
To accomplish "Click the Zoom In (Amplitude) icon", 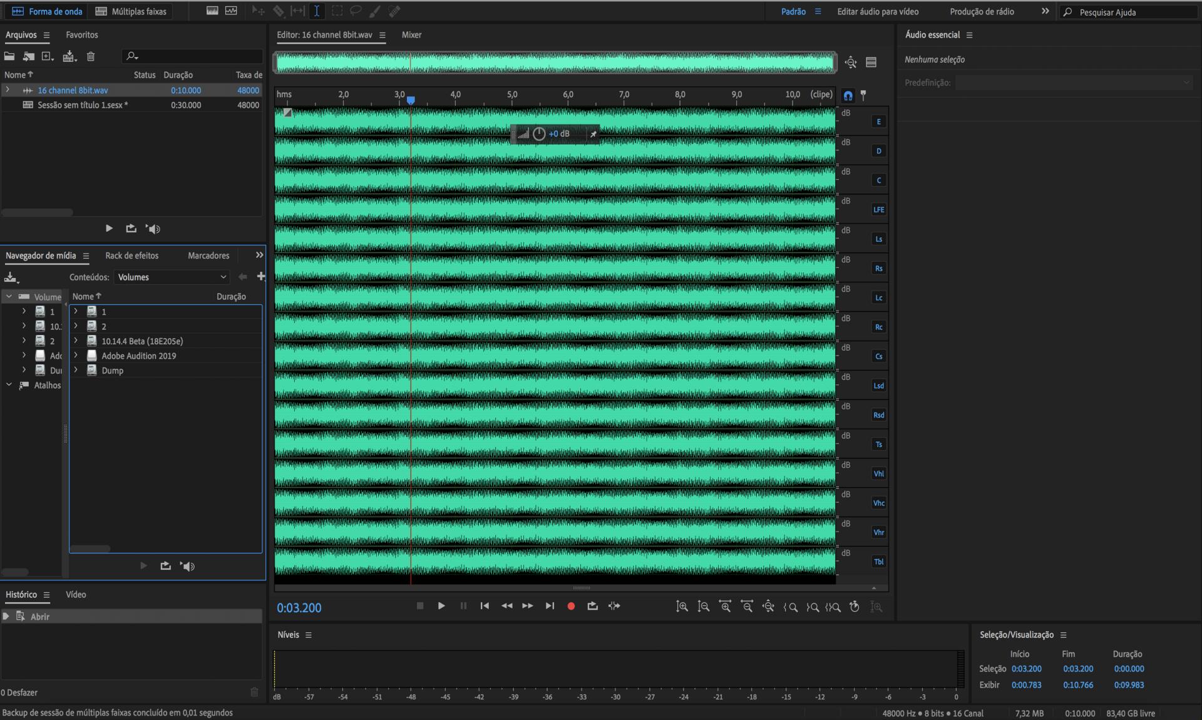I will 682,607.
